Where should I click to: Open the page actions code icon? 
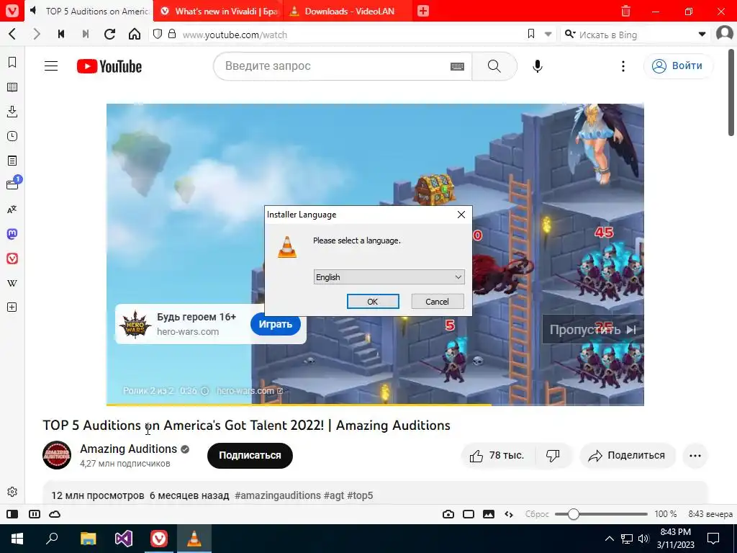click(509, 514)
